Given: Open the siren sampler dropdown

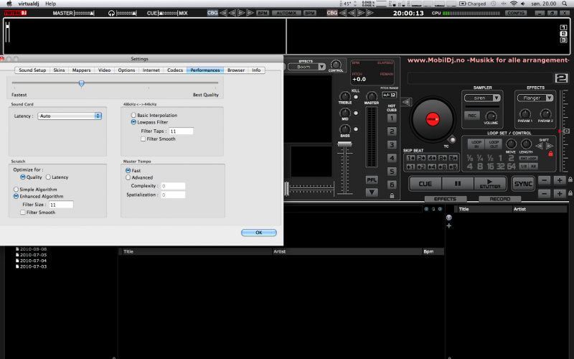Looking at the screenshot, I should coord(482,98).
